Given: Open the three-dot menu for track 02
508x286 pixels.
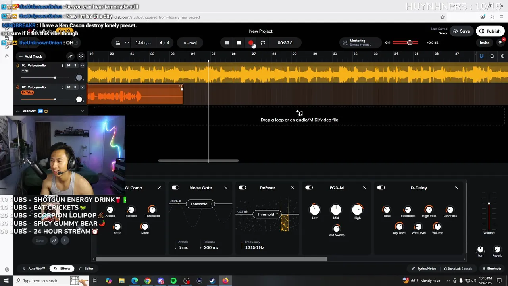Looking at the screenshot, I should click(x=62, y=87).
